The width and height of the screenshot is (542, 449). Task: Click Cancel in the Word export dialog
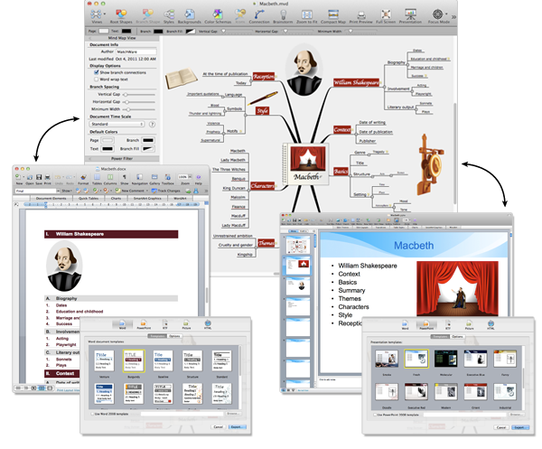coord(218,427)
